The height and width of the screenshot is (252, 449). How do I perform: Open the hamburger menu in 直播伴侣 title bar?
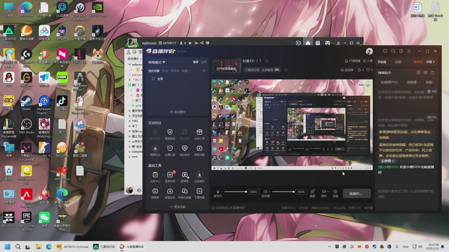(x=409, y=51)
